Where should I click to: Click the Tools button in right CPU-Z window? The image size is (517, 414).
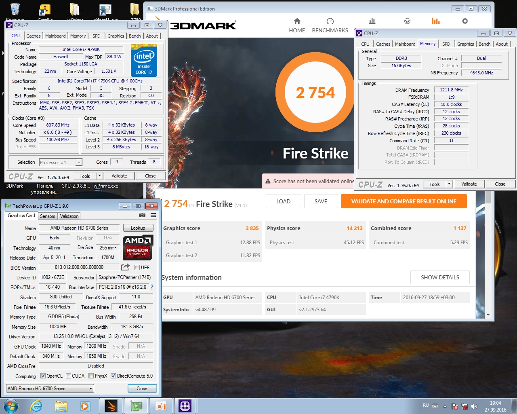pos(435,184)
